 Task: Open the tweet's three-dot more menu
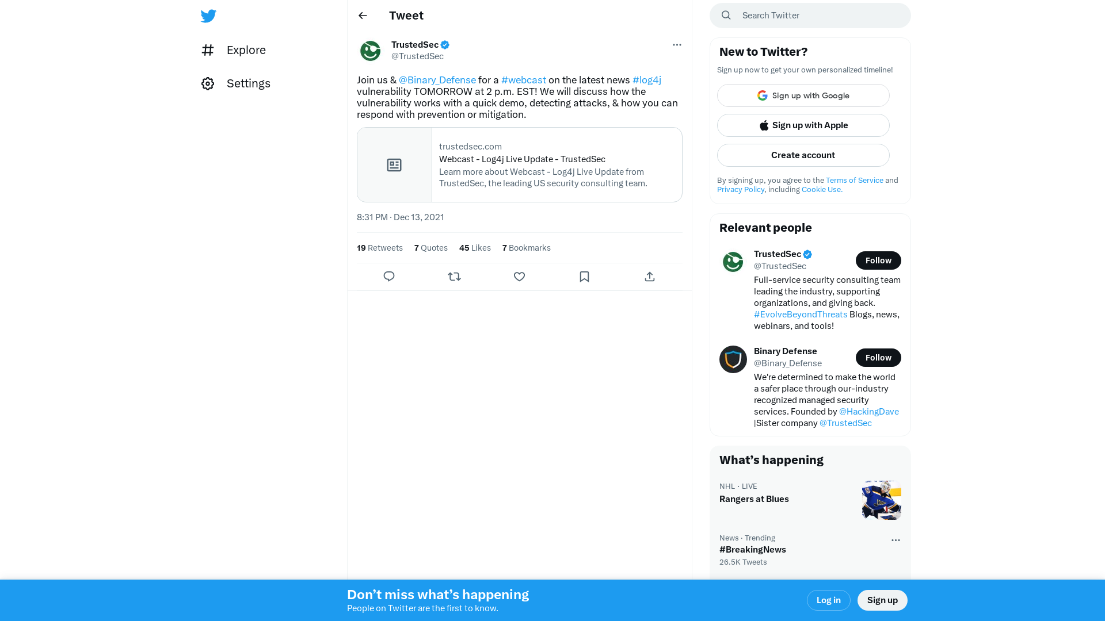click(x=677, y=45)
